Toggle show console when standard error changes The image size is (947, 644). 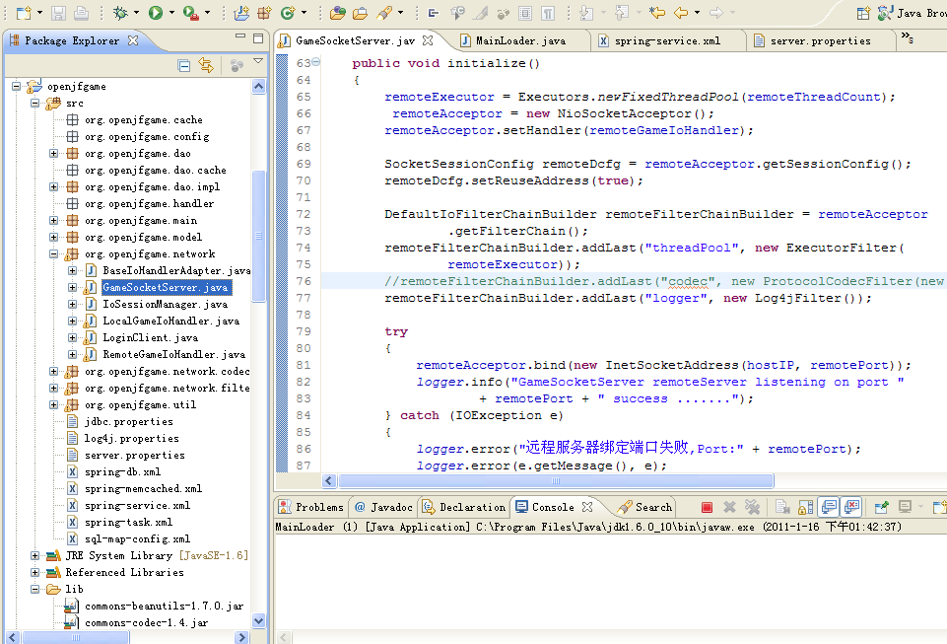coord(851,507)
